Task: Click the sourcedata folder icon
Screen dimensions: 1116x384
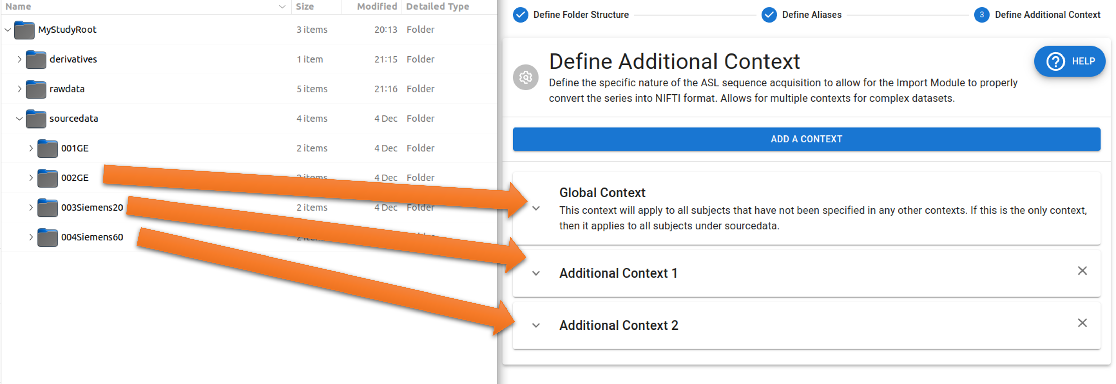Action: (x=36, y=119)
